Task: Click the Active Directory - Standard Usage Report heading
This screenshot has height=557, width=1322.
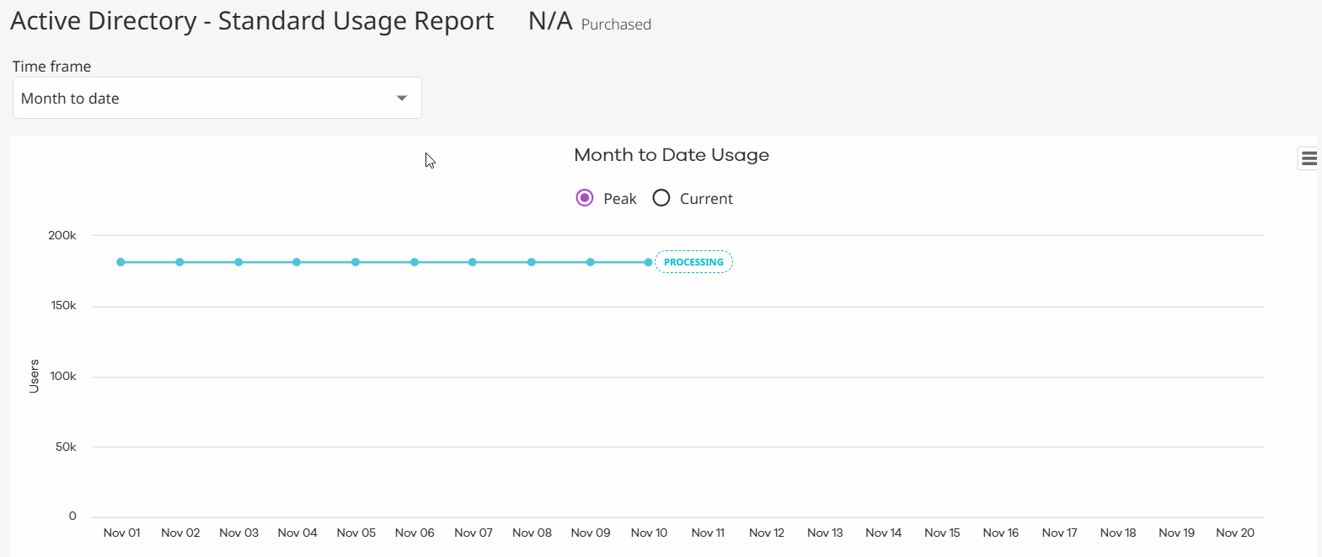Action: point(252,21)
